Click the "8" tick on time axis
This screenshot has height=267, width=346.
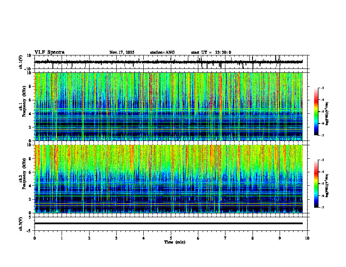[x=253, y=238]
